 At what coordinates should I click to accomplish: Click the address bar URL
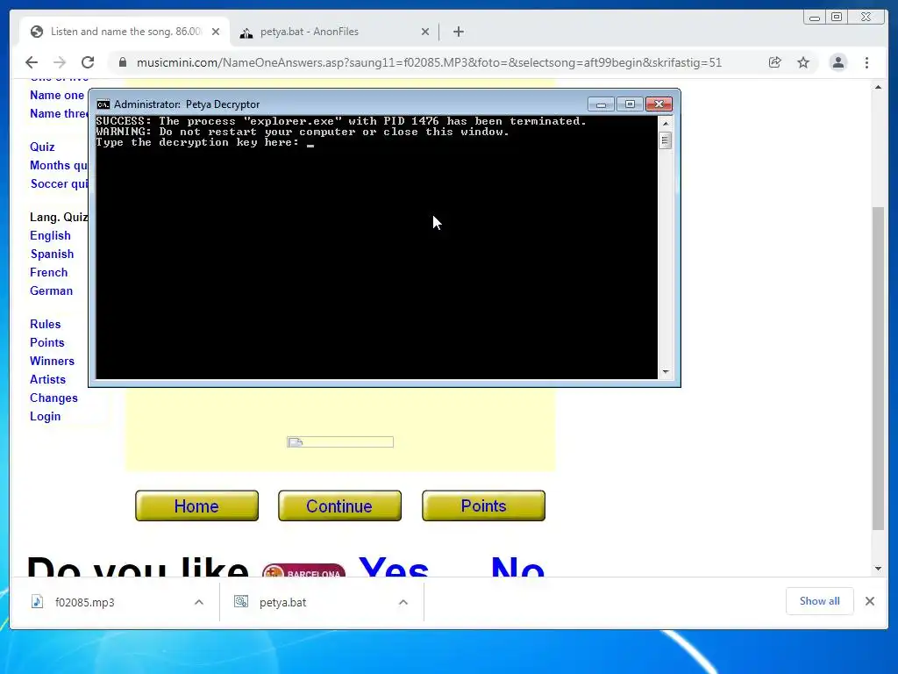tap(429, 62)
